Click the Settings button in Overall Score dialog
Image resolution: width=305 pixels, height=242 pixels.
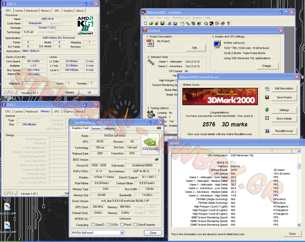(284, 110)
